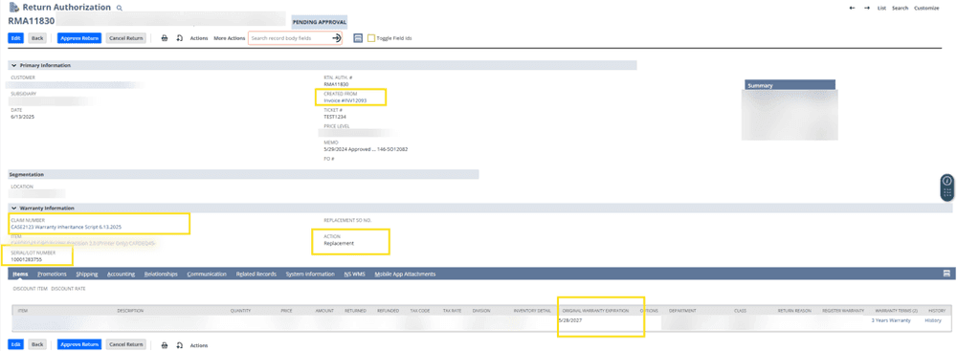Image resolution: width=957 pixels, height=351 pixels.
Task: Click the collapse-tabs icon on the subtab bar
Action: click(x=946, y=273)
